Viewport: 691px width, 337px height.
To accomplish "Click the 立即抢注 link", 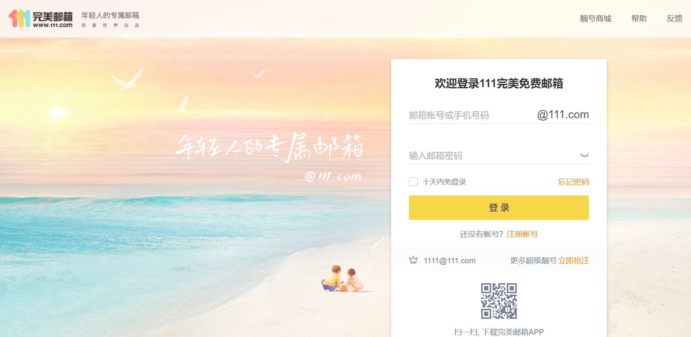I will pos(573,261).
